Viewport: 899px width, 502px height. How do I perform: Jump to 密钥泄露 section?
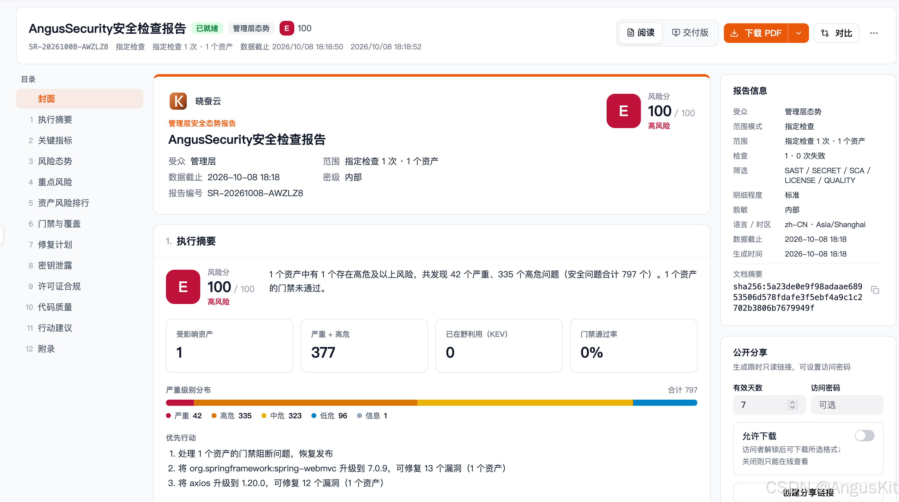[80, 265]
